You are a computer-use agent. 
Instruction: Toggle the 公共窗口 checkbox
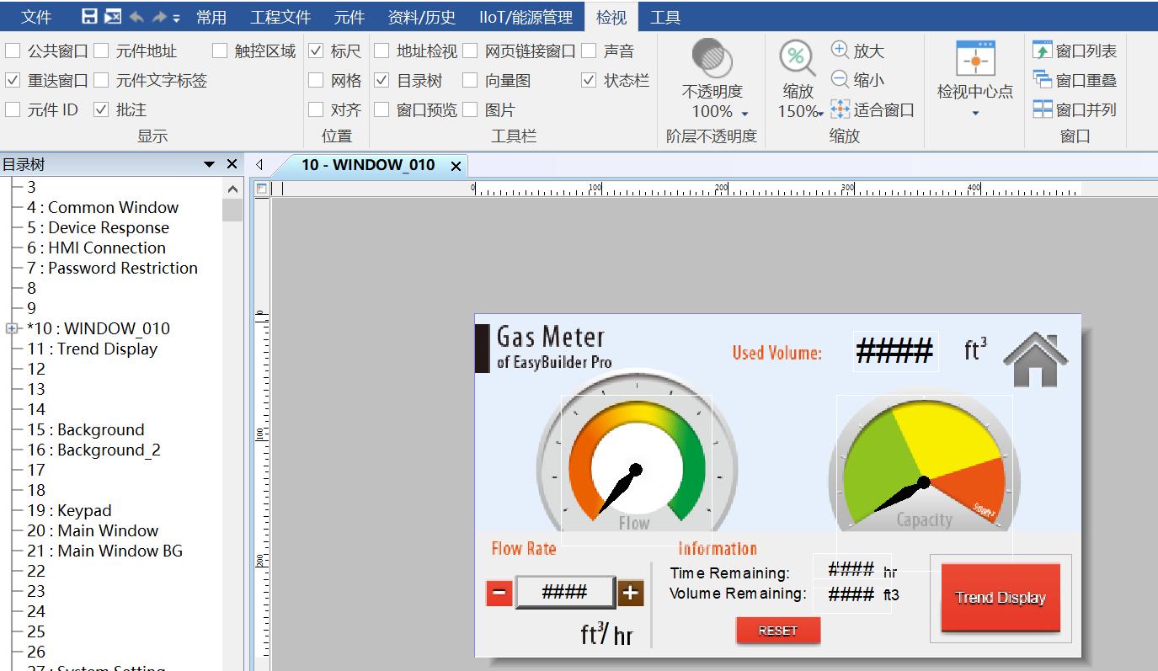[13, 51]
